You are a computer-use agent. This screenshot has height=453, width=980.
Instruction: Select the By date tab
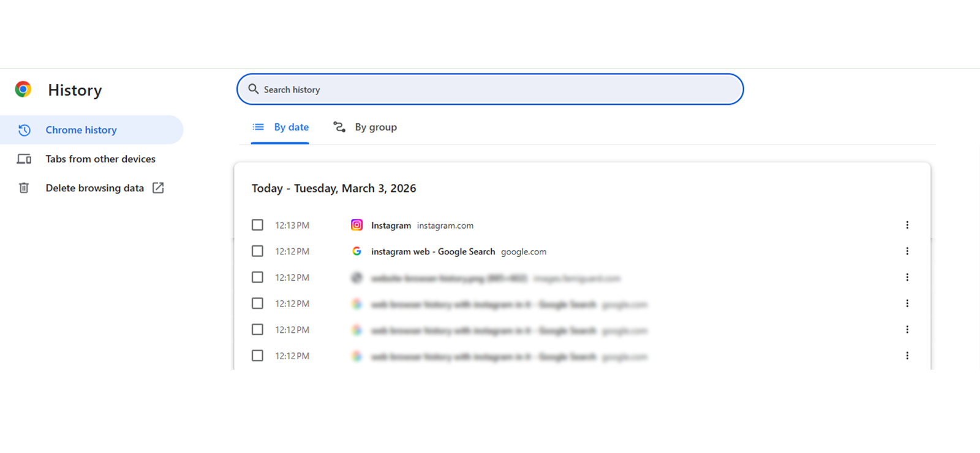(x=281, y=127)
